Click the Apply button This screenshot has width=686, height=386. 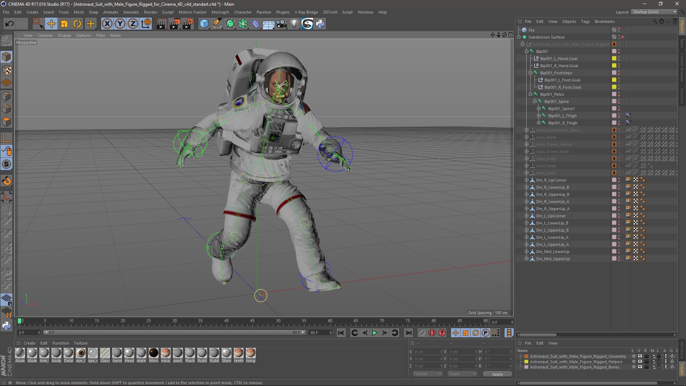pyautogui.click(x=497, y=374)
